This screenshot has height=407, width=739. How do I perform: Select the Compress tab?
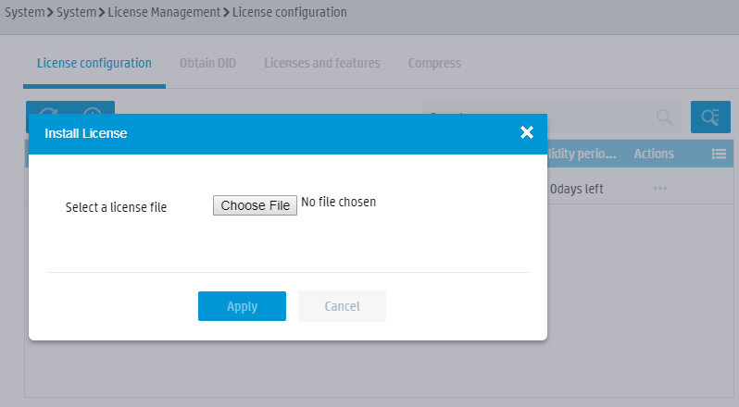[x=434, y=63]
